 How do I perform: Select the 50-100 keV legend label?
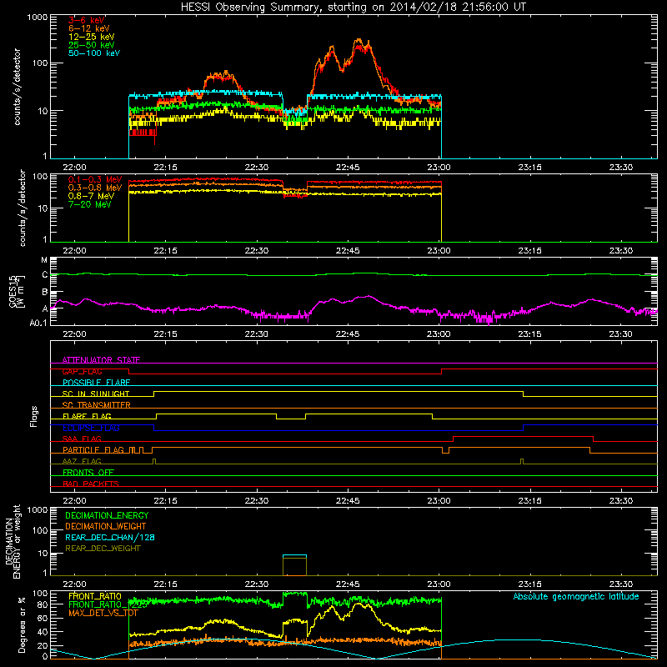(x=94, y=53)
